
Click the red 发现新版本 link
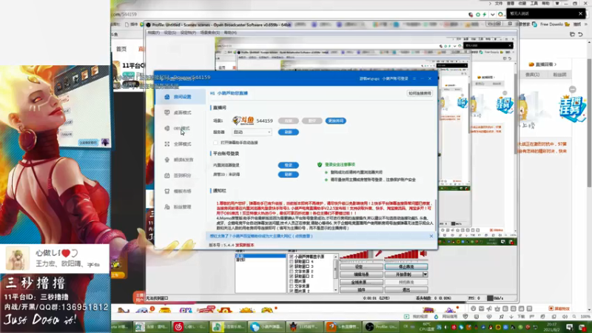pyautogui.click(x=245, y=245)
